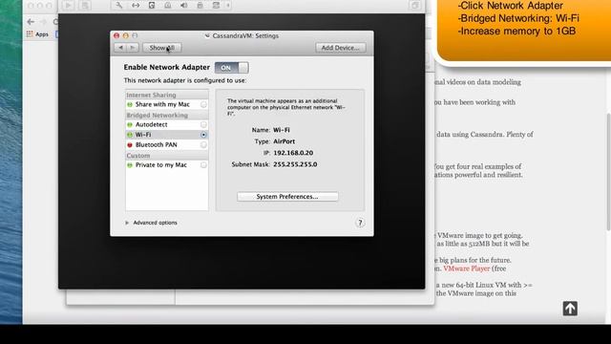Click the webpage vertical scrollbar
This screenshot has height=344, width=611.
coord(608,172)
